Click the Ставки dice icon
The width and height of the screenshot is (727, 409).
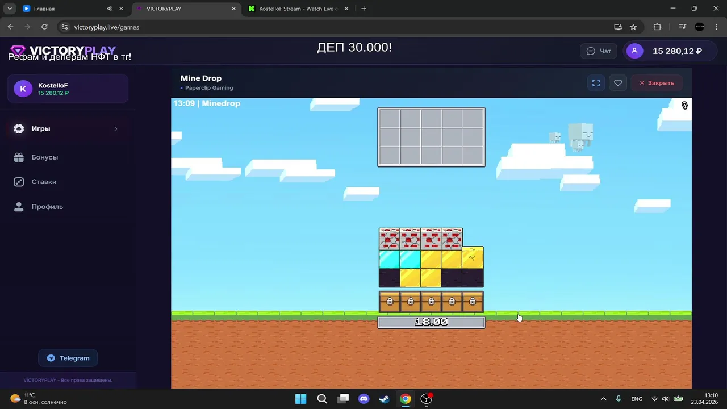pos(19,182)
